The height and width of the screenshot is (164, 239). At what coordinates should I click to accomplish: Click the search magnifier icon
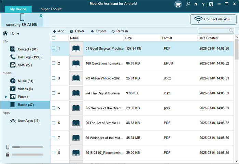(x=231, y=31)
